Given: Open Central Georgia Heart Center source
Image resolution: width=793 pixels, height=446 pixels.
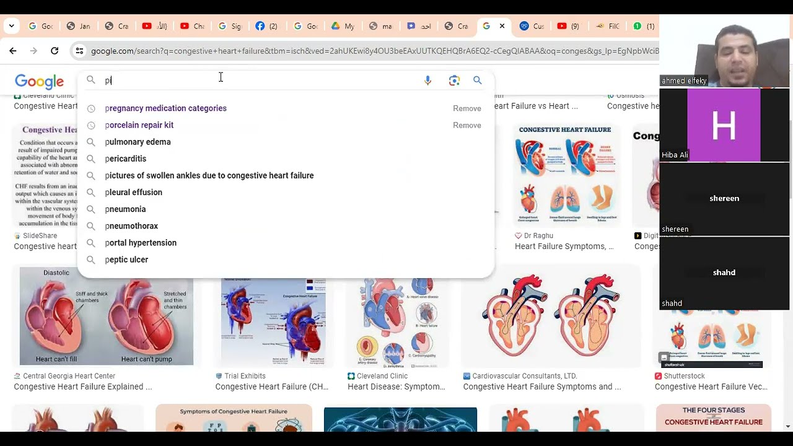Looking at the screenshot, I should (x=69, y=376).
